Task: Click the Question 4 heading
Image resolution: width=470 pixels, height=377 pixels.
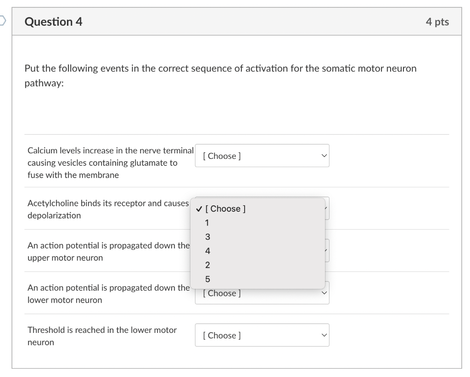Action: pos(54,22)
